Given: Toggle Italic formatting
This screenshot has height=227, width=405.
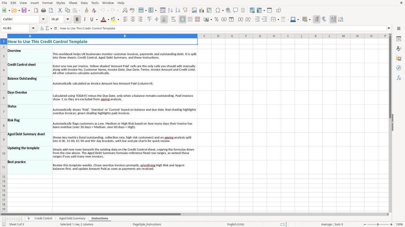Looking at the screenshot, I should (x=85, y=20).
